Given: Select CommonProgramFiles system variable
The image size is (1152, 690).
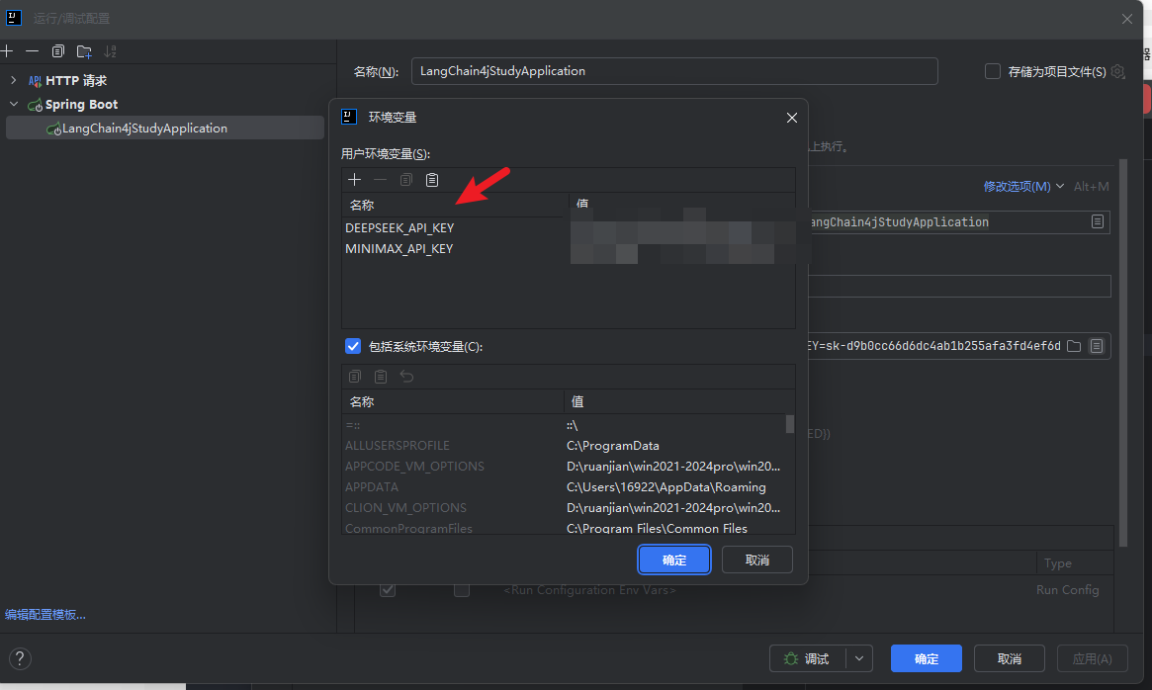Looking at the screenshot, I should point(408,528).
